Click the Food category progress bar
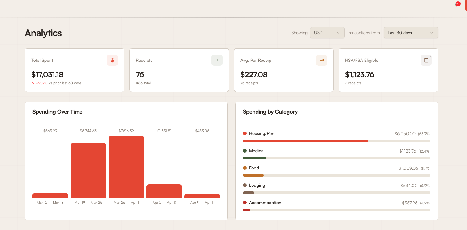The width and height of the screenshot is (467, 230). 336,175
